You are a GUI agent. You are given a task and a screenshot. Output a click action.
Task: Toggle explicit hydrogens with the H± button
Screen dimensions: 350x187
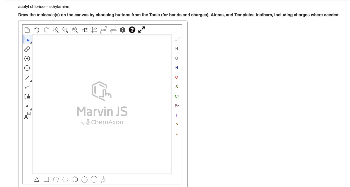(x=84, y=30)
